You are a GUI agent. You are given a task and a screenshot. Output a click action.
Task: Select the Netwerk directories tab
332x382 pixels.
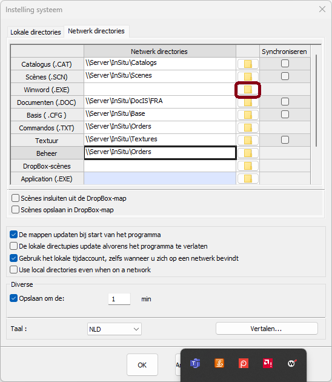point(96,31)
